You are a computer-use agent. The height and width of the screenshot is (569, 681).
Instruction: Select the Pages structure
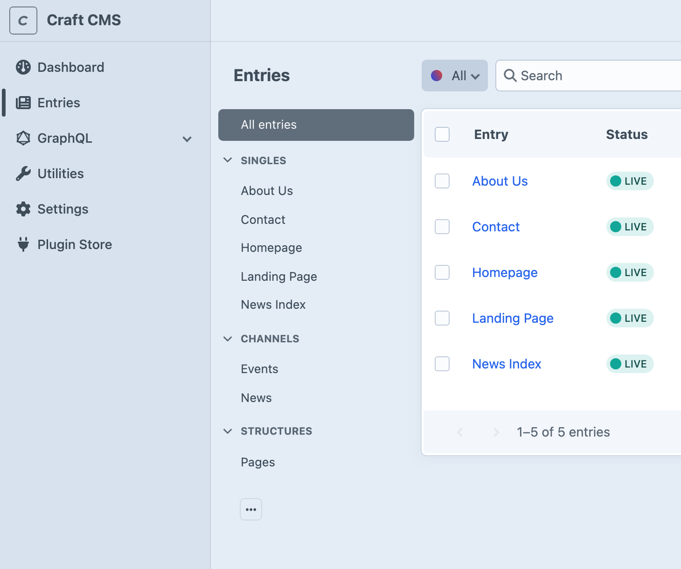click(x=258, y=462)
